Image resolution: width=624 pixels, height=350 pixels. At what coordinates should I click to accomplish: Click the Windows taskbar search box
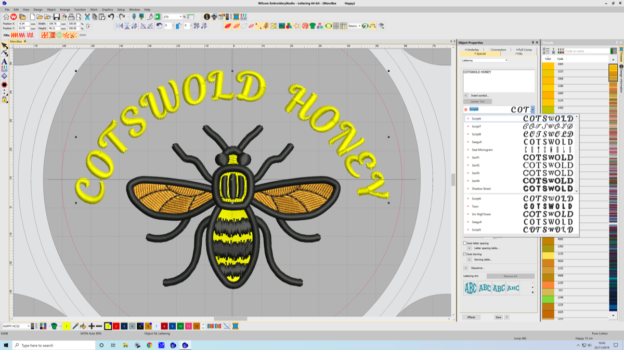pyautogui.click(x=54, y=345)
